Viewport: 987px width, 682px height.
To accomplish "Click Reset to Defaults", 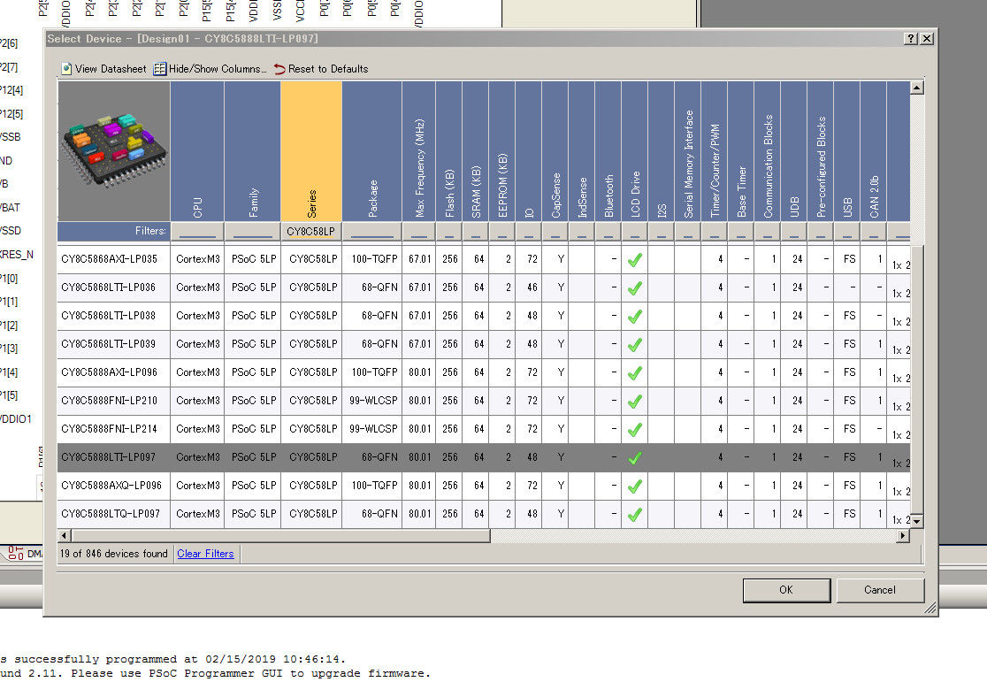I will [321, 69].
